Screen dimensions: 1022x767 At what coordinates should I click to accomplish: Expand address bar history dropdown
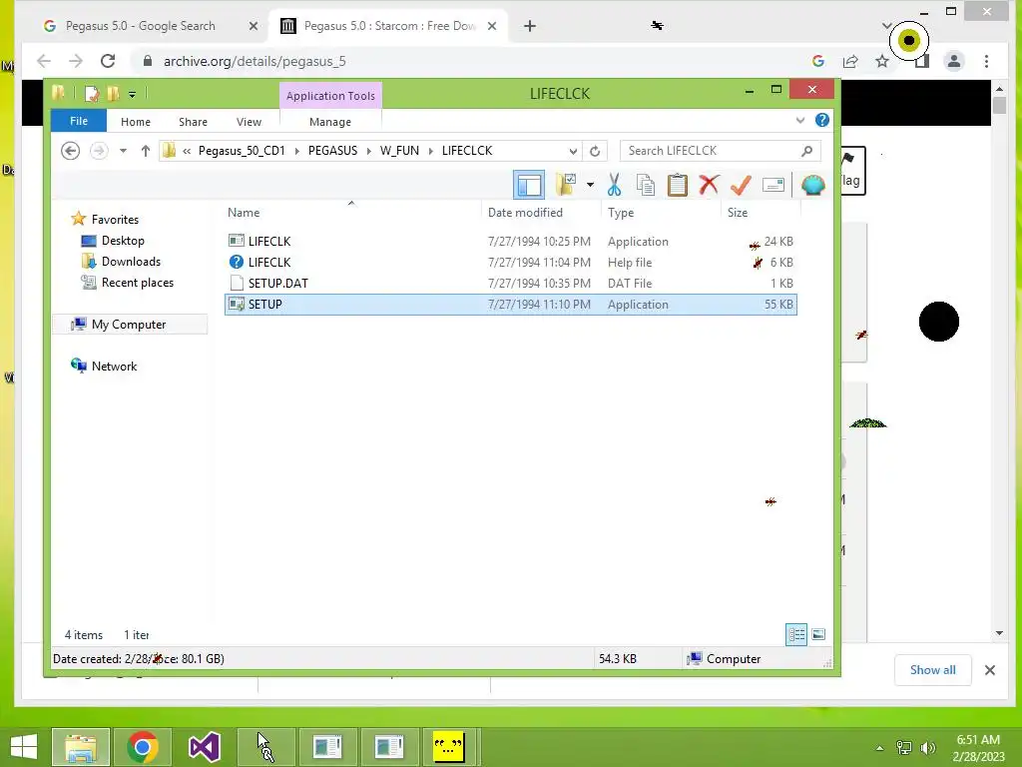(573, 152)
